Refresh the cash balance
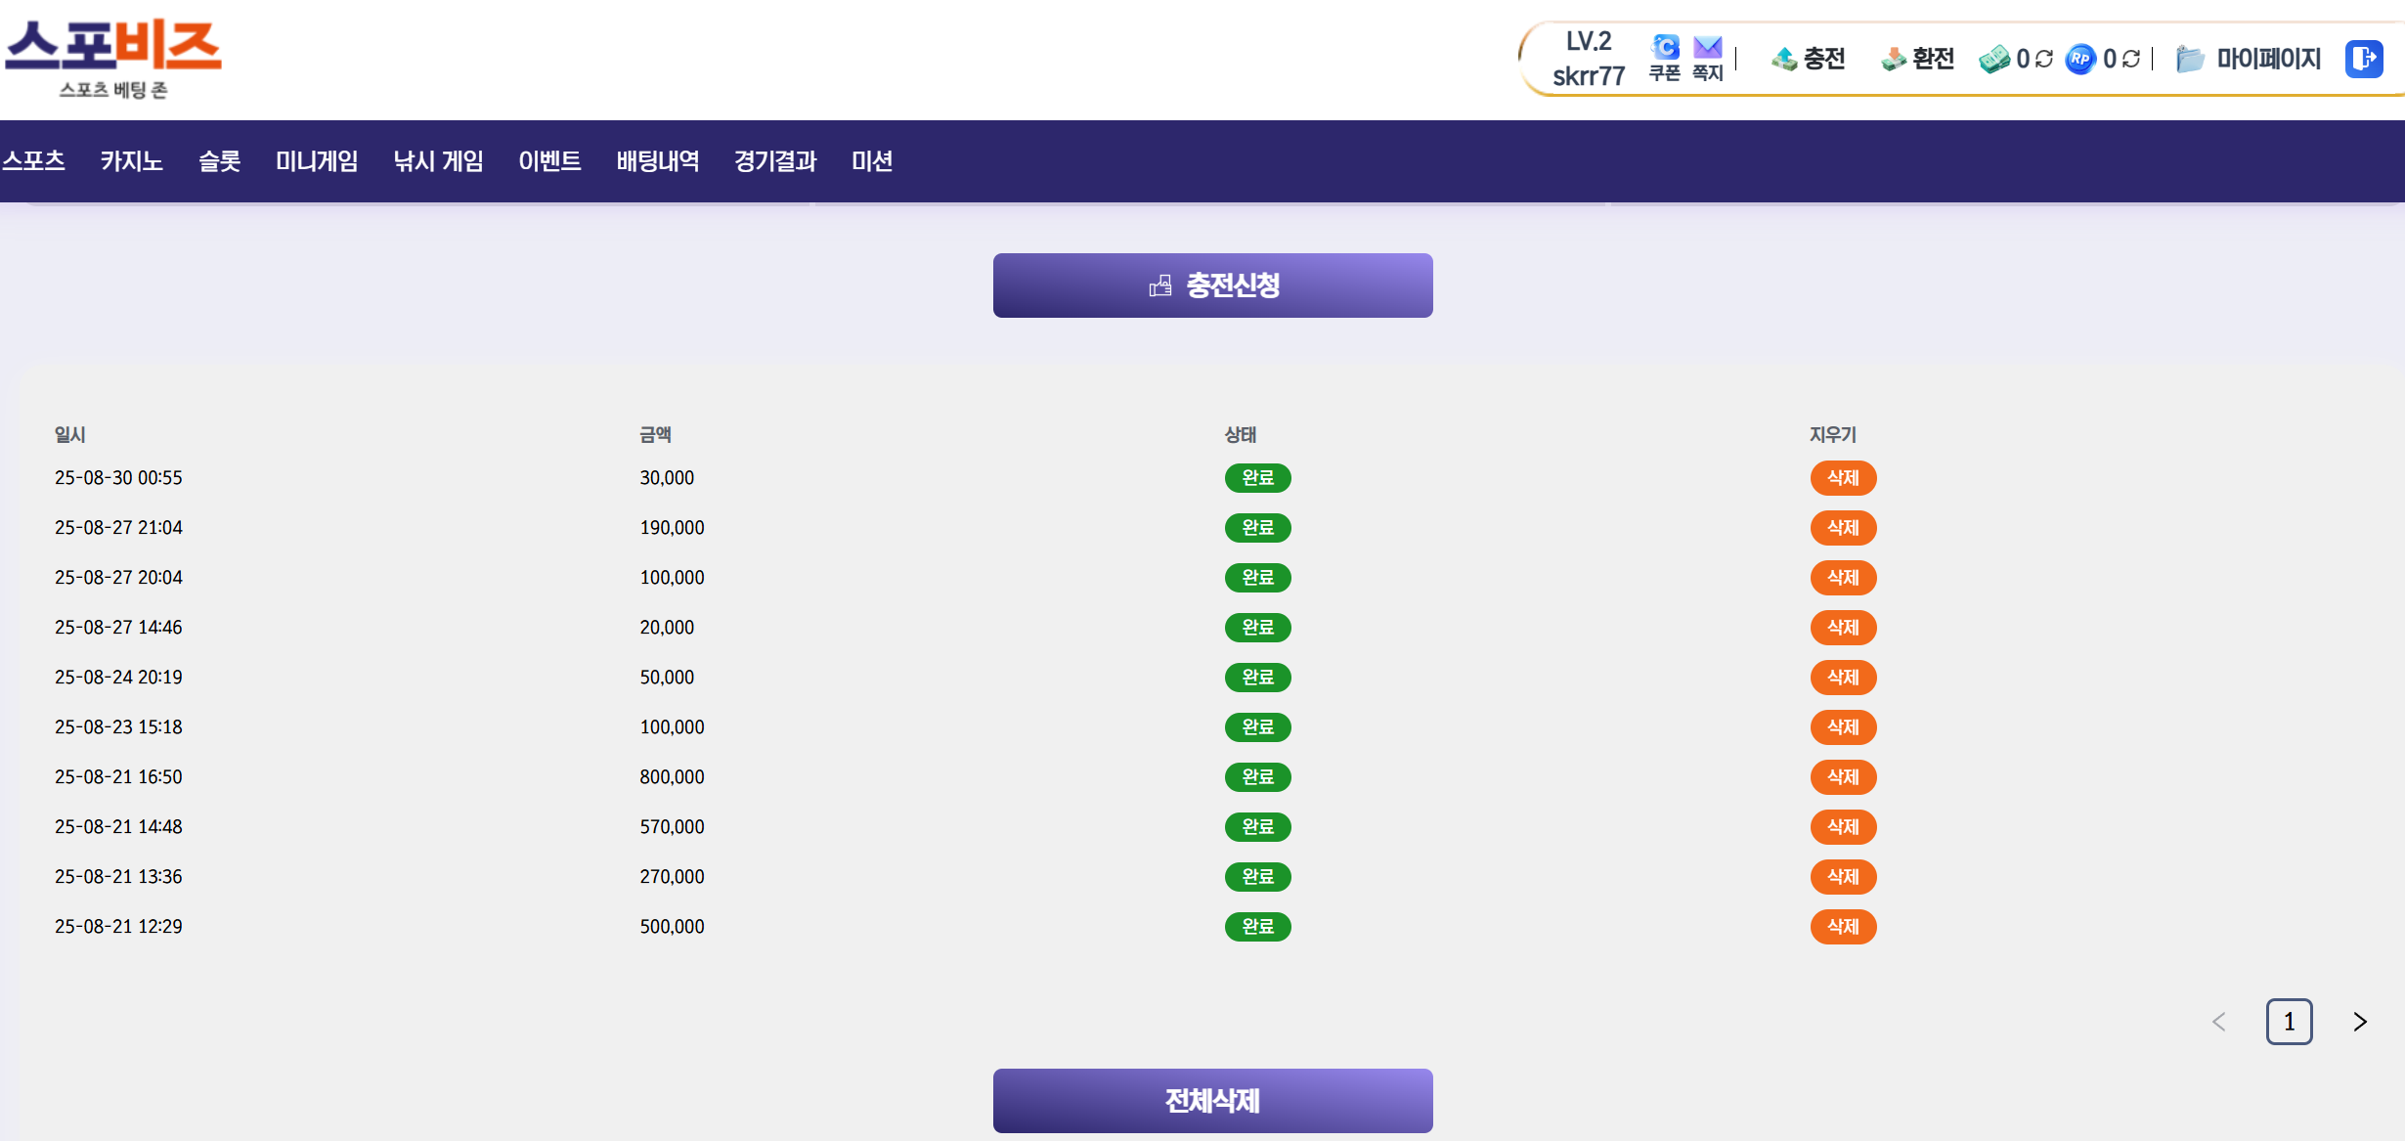Screen dimensions: 2405x1141 [2044, 60]
